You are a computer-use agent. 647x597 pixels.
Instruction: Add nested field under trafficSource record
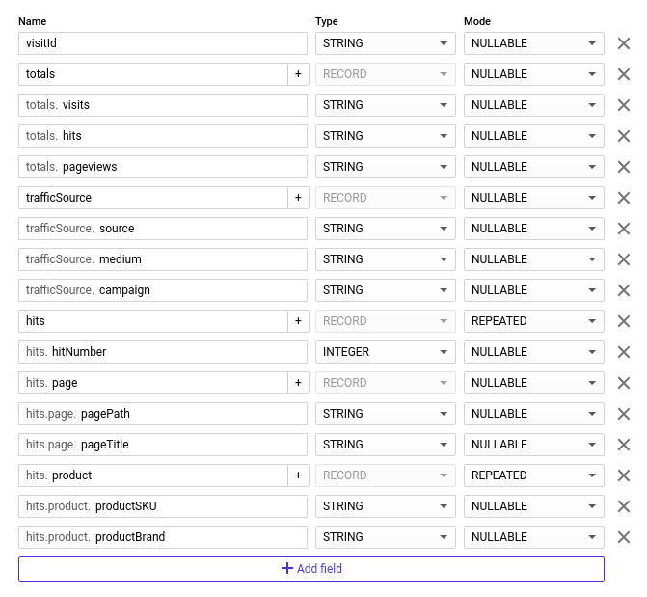pos(297,198)
